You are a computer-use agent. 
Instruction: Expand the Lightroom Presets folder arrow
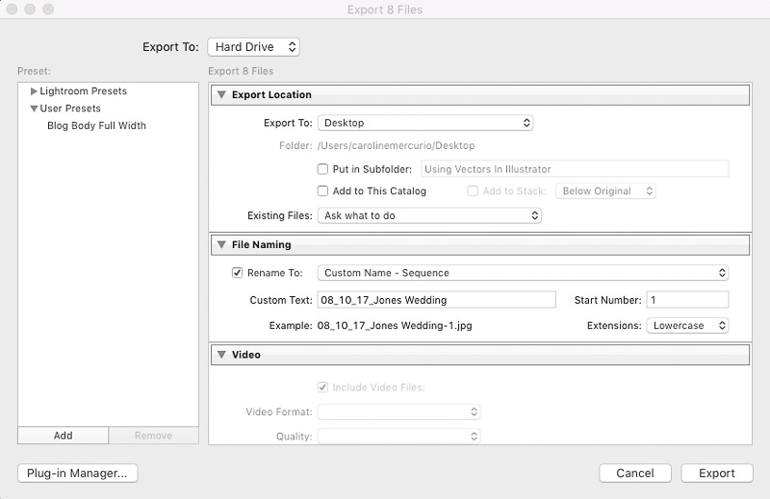(x=34, y=91)
